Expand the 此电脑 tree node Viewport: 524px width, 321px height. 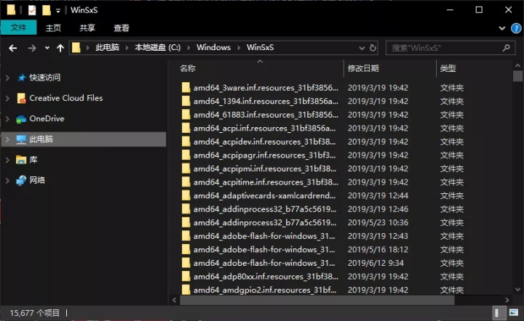pyautogui.click(x=7, y=139)
